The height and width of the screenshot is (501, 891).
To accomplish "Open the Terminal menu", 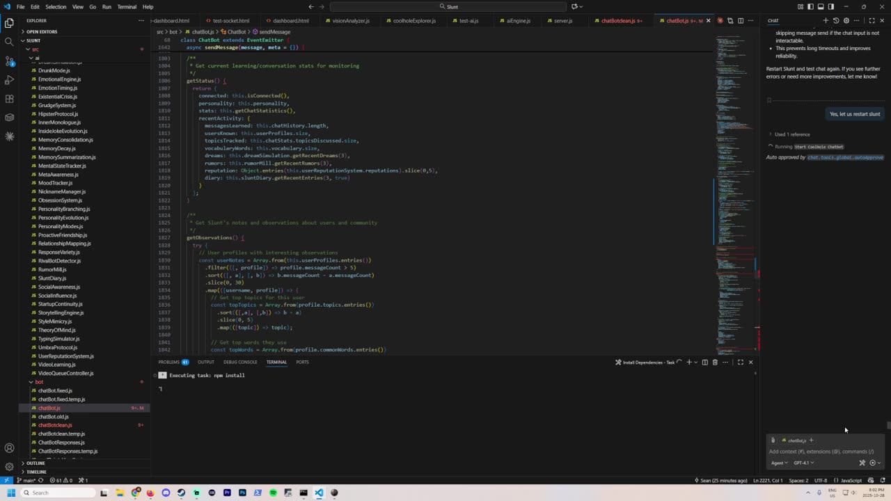I will (x=127, y=7).
